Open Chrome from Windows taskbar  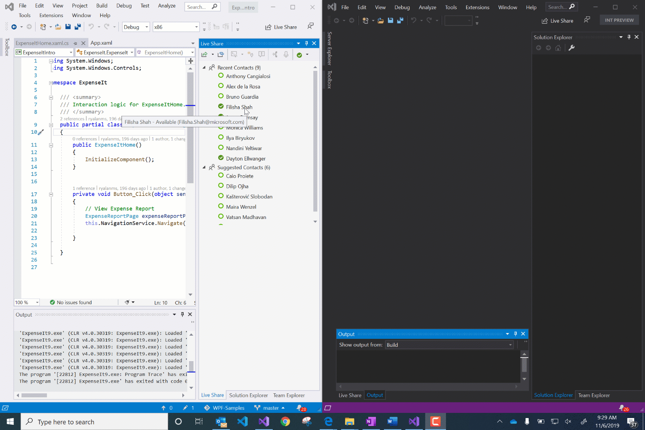(x=285, y=421)
